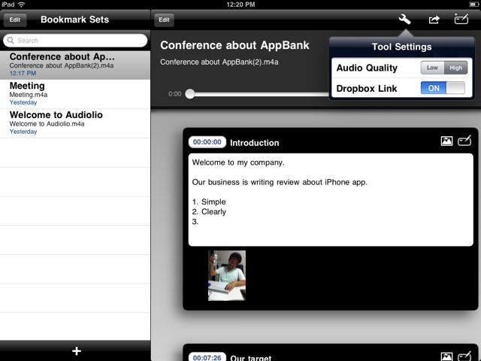
Task: Click the Introduction note text area
Action: click(331, 199)
